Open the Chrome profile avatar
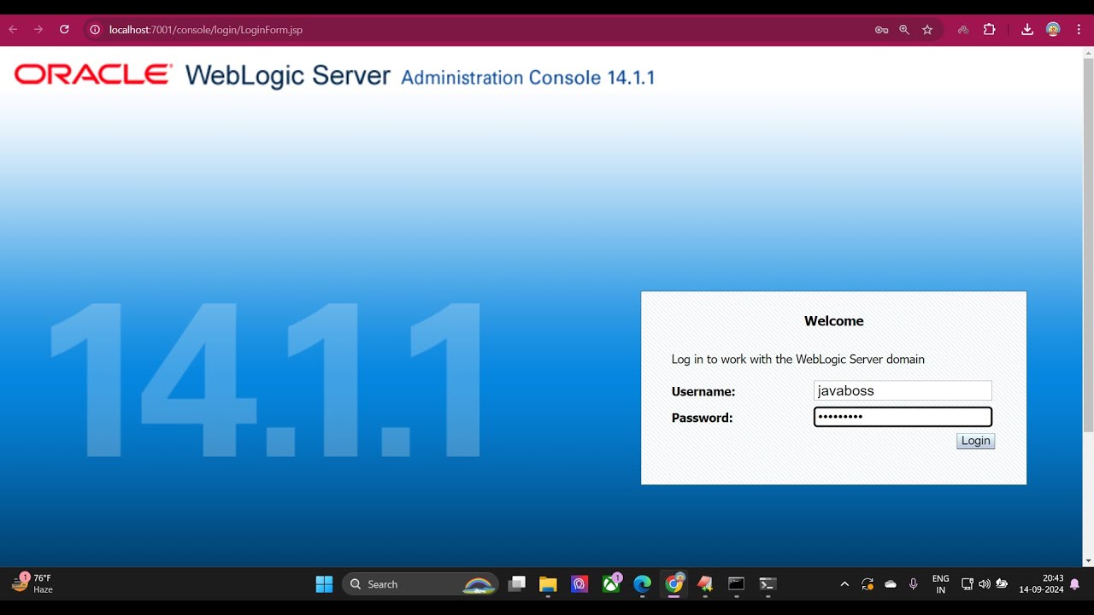The height and width of the screenshot is (615, 1094). (1053, 30)
